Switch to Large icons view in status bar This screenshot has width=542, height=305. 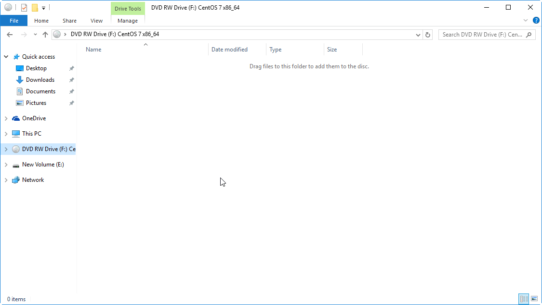pyautogui.click(x=534, y=299)
